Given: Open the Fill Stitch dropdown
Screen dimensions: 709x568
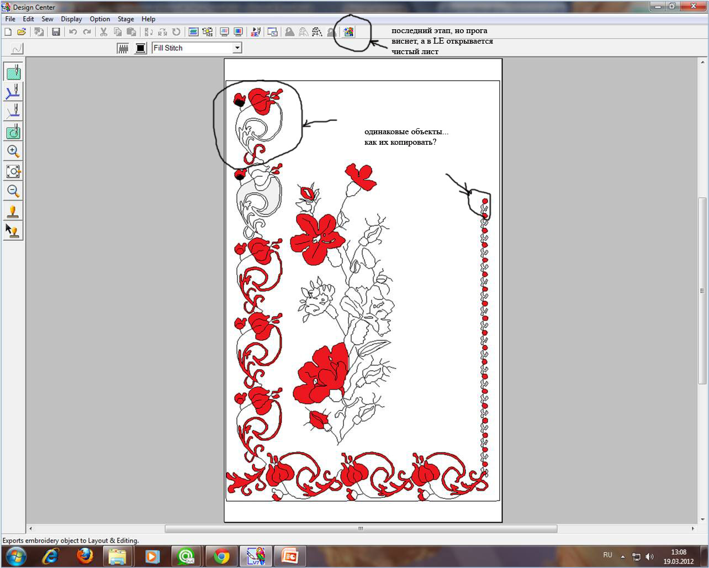Looking at the screenshot, I should click(x=237, y=48).
